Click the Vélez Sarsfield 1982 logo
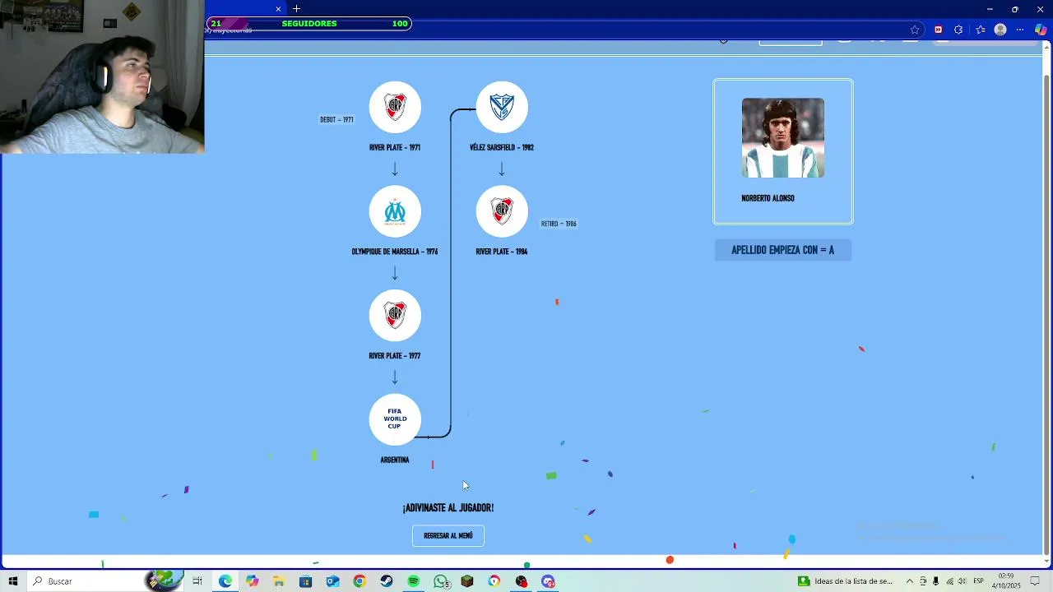The image size is (1053, 592). tap(502, 107)
